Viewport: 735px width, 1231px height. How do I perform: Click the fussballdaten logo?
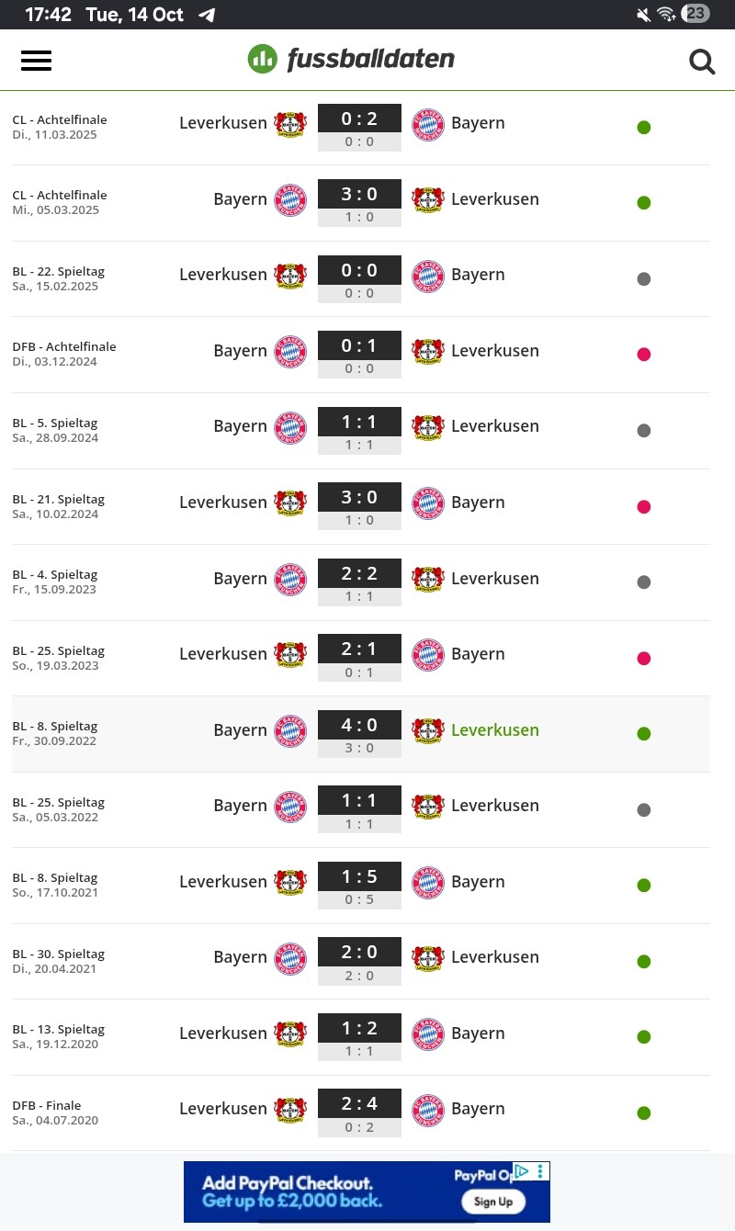coord(351,60)
